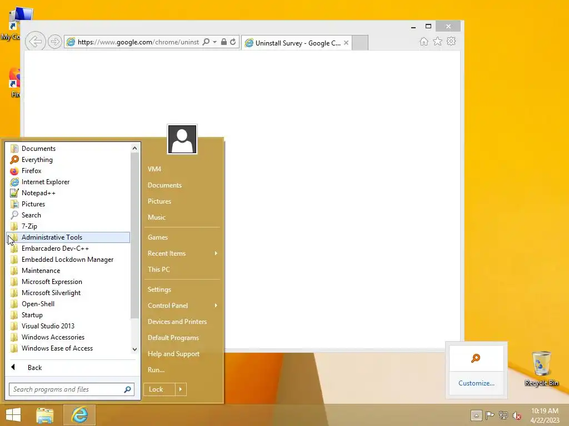Open This PC from start menu

coord(182,270)
